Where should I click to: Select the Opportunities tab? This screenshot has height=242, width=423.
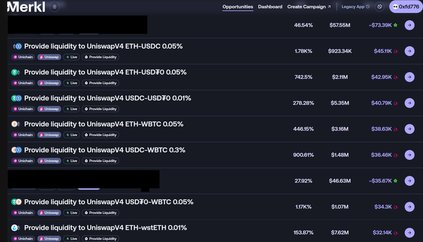tap(237, 7)
